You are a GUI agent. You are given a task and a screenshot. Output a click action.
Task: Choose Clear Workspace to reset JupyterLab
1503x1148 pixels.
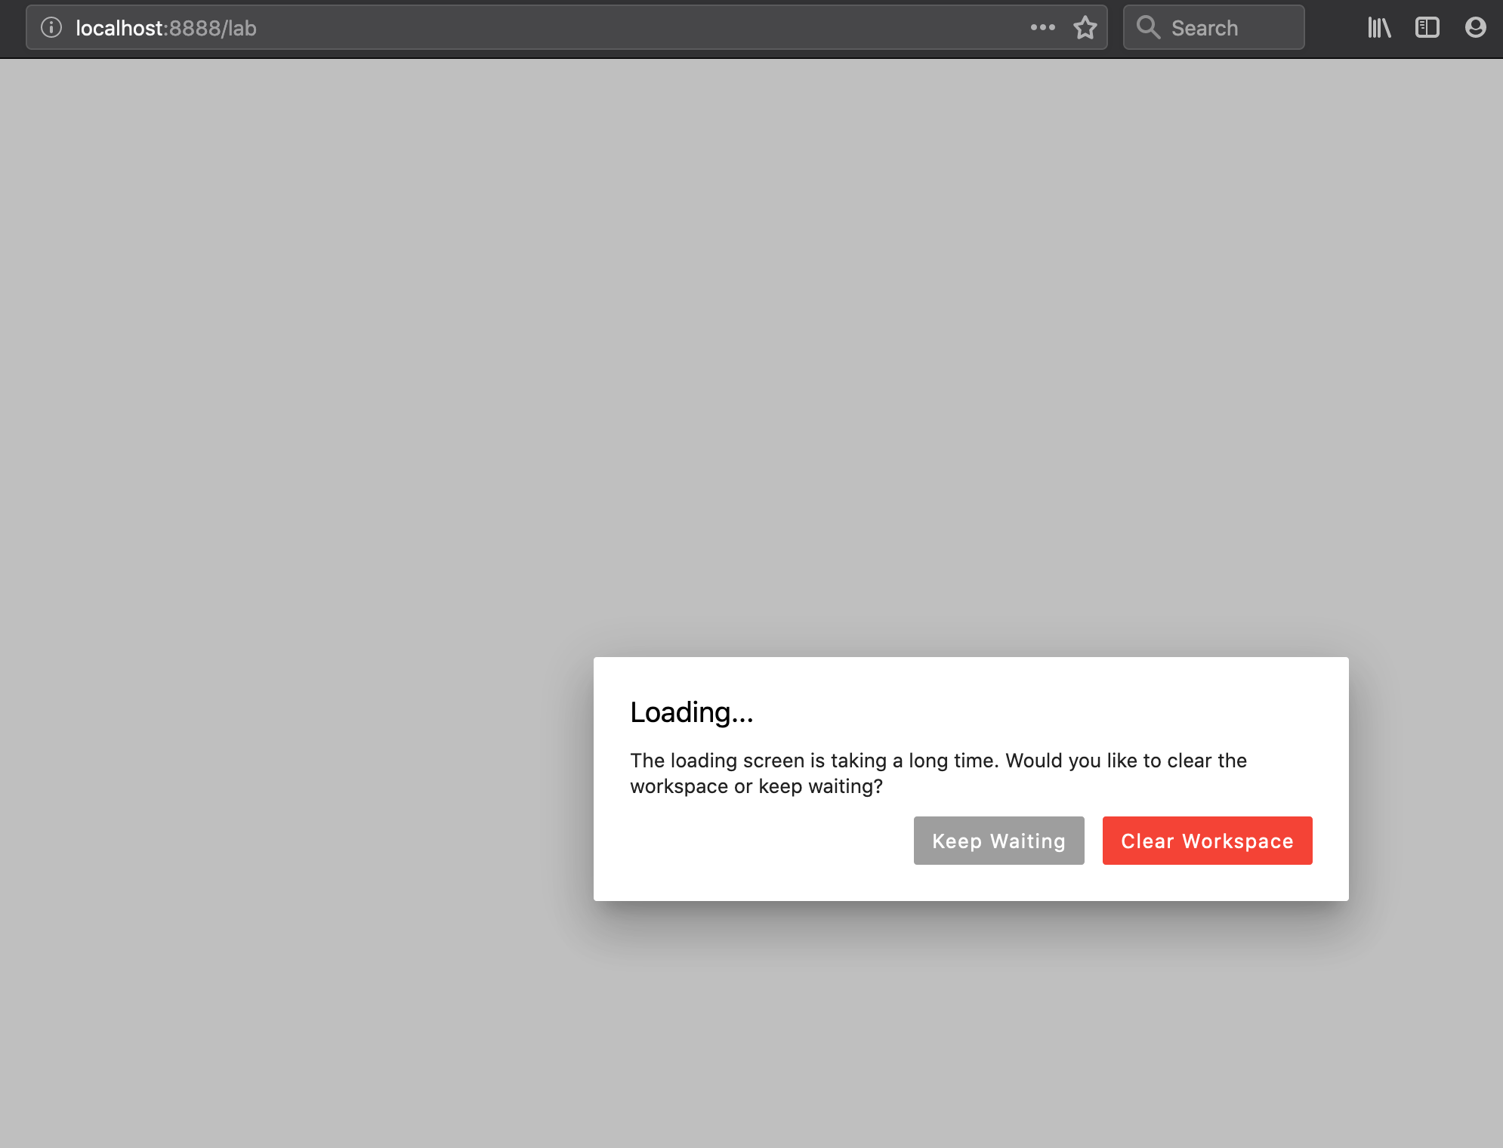(x=1206, y=841)
